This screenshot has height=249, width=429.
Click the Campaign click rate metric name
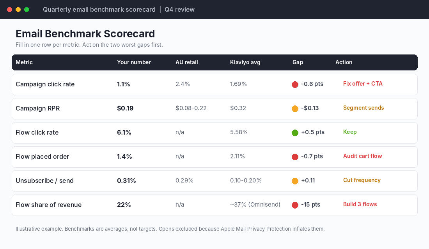45,84
